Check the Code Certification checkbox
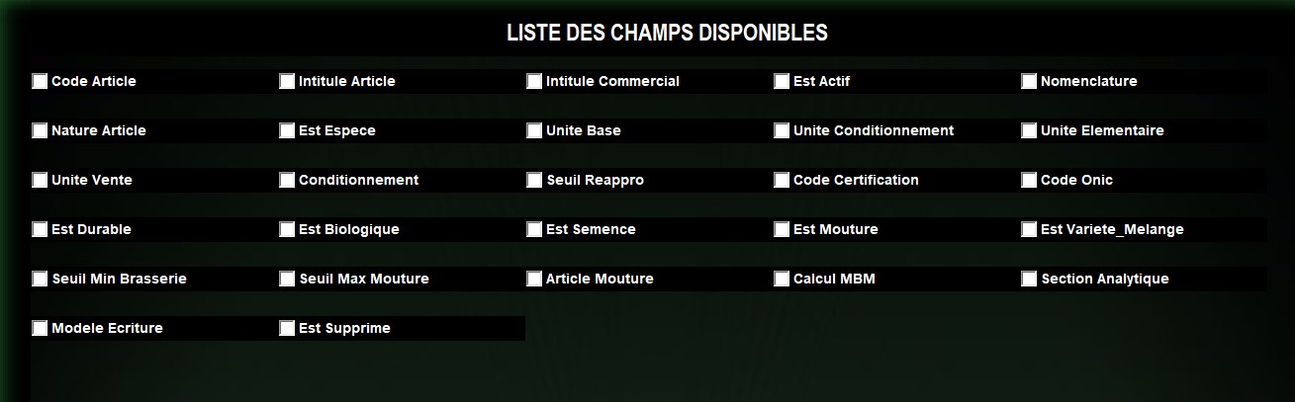The width and height of the screenshot is (1295, 402). (x=782, y=180)
